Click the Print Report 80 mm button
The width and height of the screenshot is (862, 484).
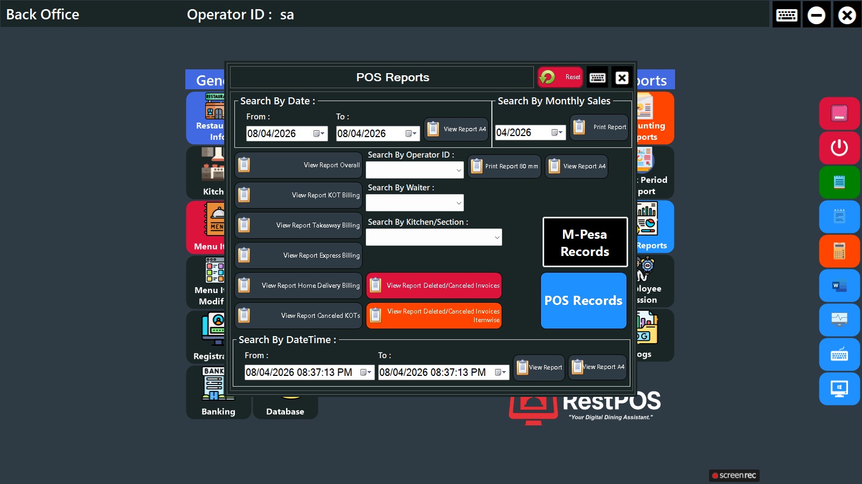pos(504,167)
